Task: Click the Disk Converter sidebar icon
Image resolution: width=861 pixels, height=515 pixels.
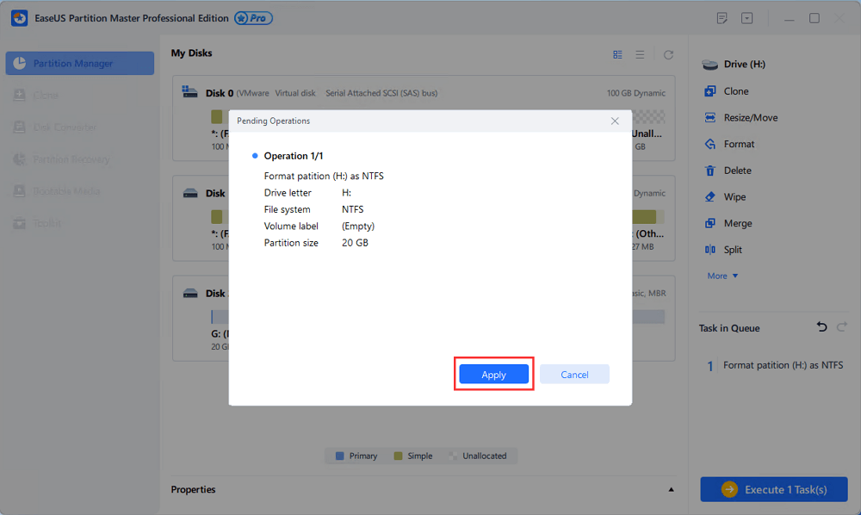Action: point(20,127)
